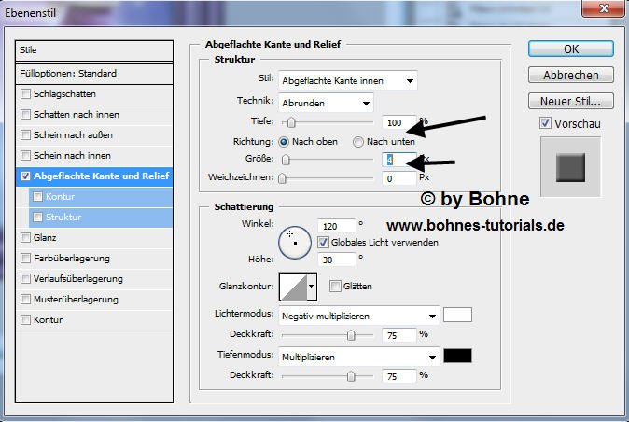The image size is (629, 422).
Task: Toggle Globales Licht verwenden checkbox
Action: pyautogui.click(x=324, y=242)
